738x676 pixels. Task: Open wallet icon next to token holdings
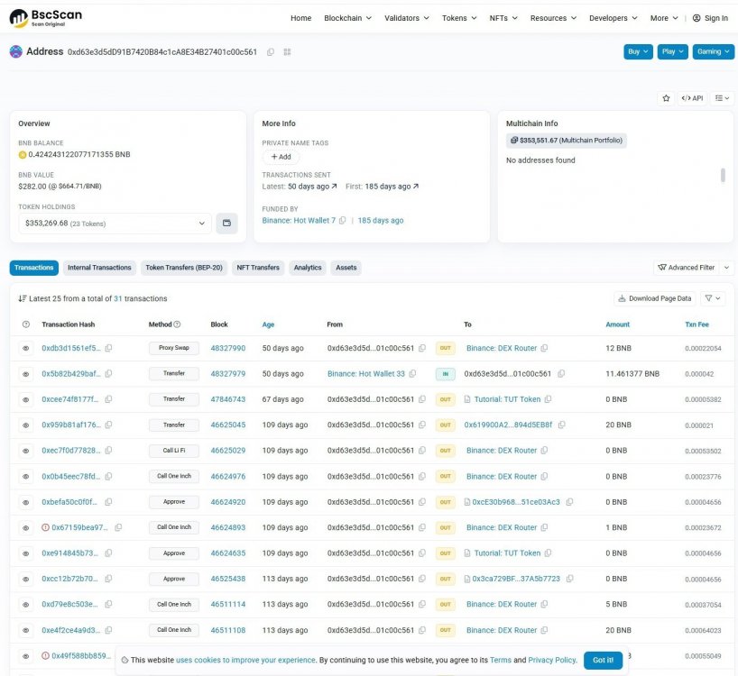(x=226, y=223)
